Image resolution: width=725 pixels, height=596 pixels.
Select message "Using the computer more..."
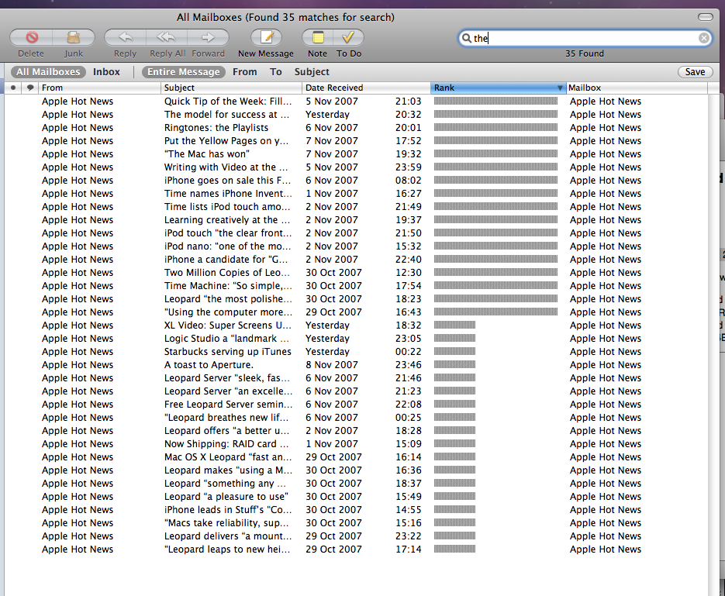click(x=356, y=312)
